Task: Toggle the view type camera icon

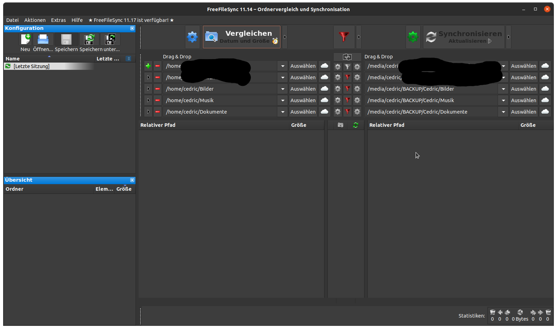Action: (341, 125)
